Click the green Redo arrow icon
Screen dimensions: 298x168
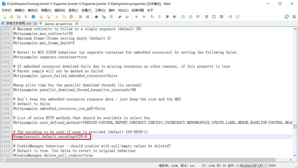pos(88,17)
